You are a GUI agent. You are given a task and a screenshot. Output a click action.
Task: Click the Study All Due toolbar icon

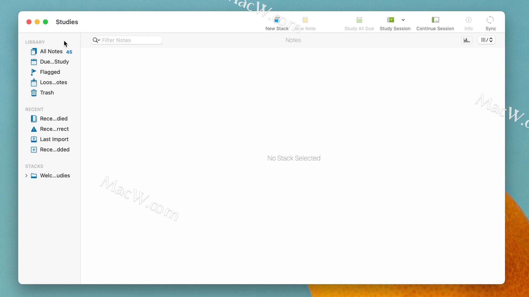click(x=359, y=20)
